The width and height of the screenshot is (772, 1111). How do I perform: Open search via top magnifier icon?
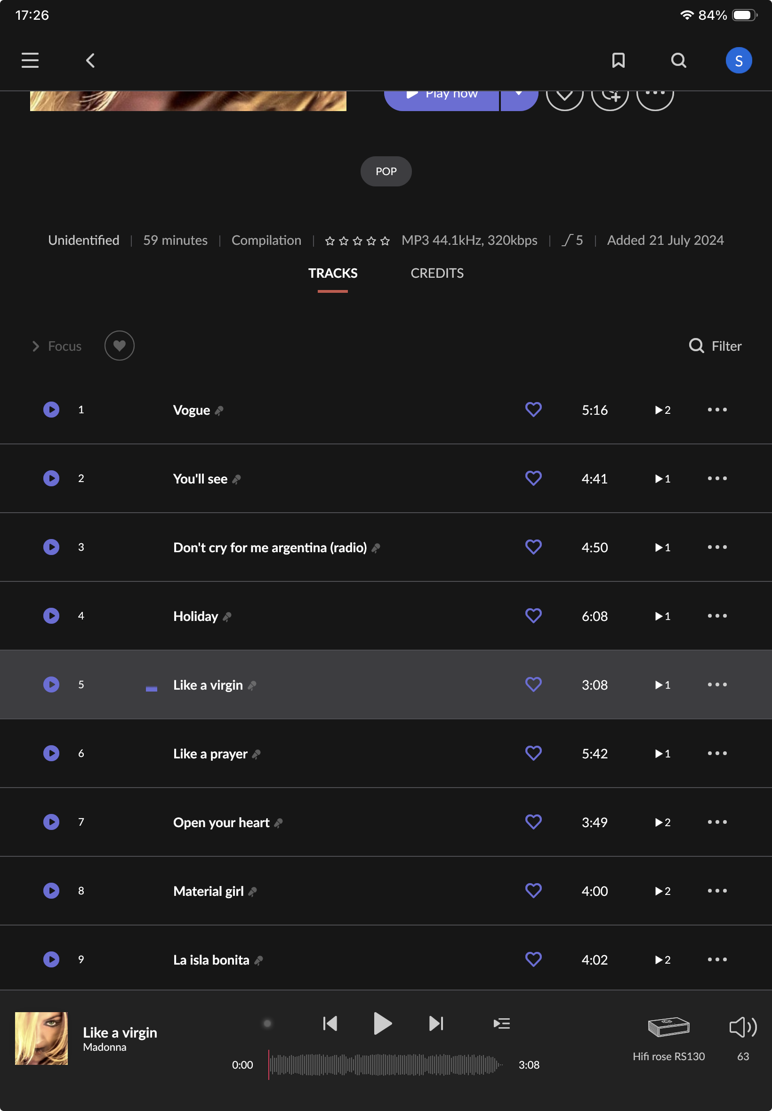click(x=679, y=60)
